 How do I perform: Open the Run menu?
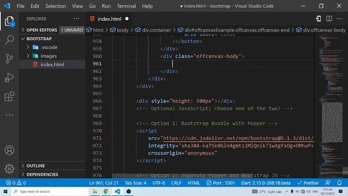[x=106, y=6]
